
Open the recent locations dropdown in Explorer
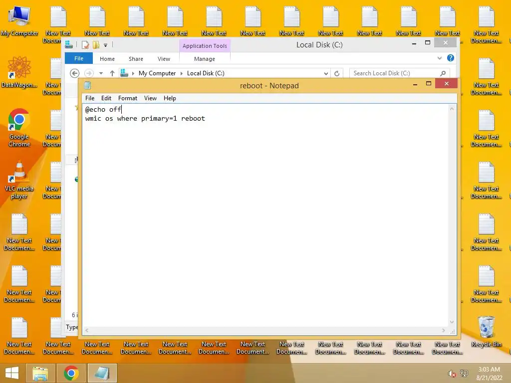pos(101,73)
